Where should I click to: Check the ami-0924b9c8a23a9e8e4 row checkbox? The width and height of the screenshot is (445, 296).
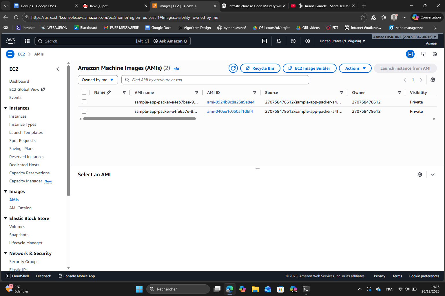pyautogui.click(x=84, y=102)
